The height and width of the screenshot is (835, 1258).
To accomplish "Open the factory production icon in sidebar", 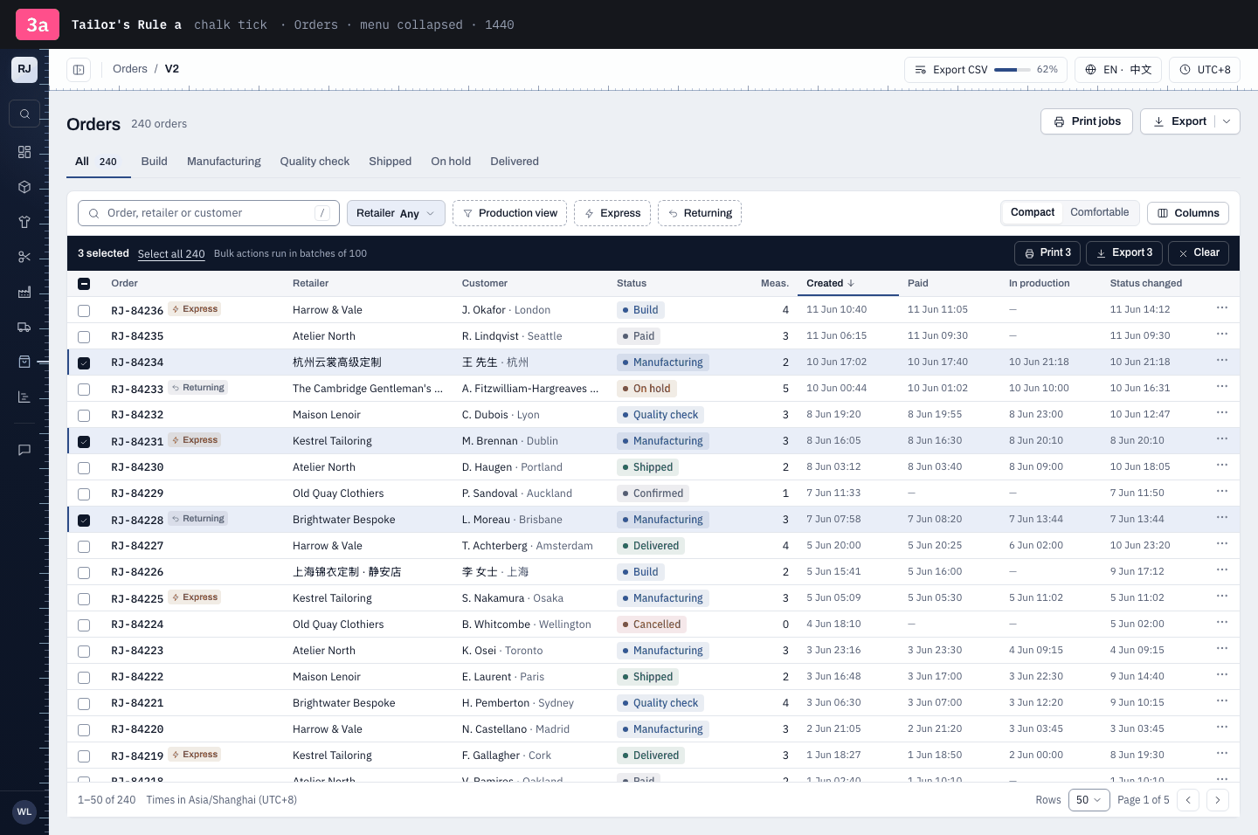I will [x=24, y=292].
